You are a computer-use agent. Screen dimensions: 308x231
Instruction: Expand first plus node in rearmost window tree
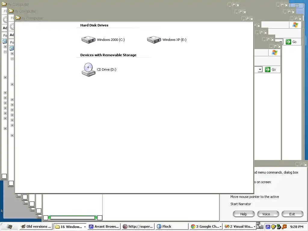5,47
